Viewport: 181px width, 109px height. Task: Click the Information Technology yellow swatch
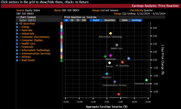coord(62,50)
